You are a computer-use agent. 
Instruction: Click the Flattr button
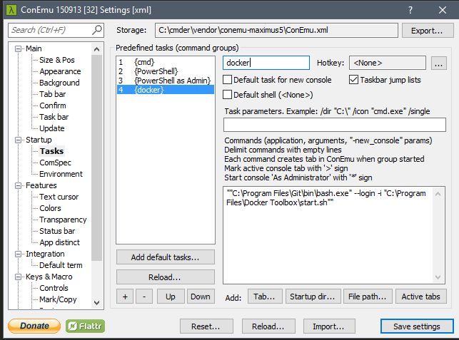(85, 326)
